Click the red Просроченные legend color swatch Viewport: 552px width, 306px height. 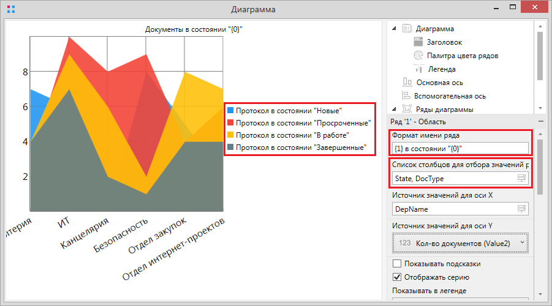coord(230,123)
